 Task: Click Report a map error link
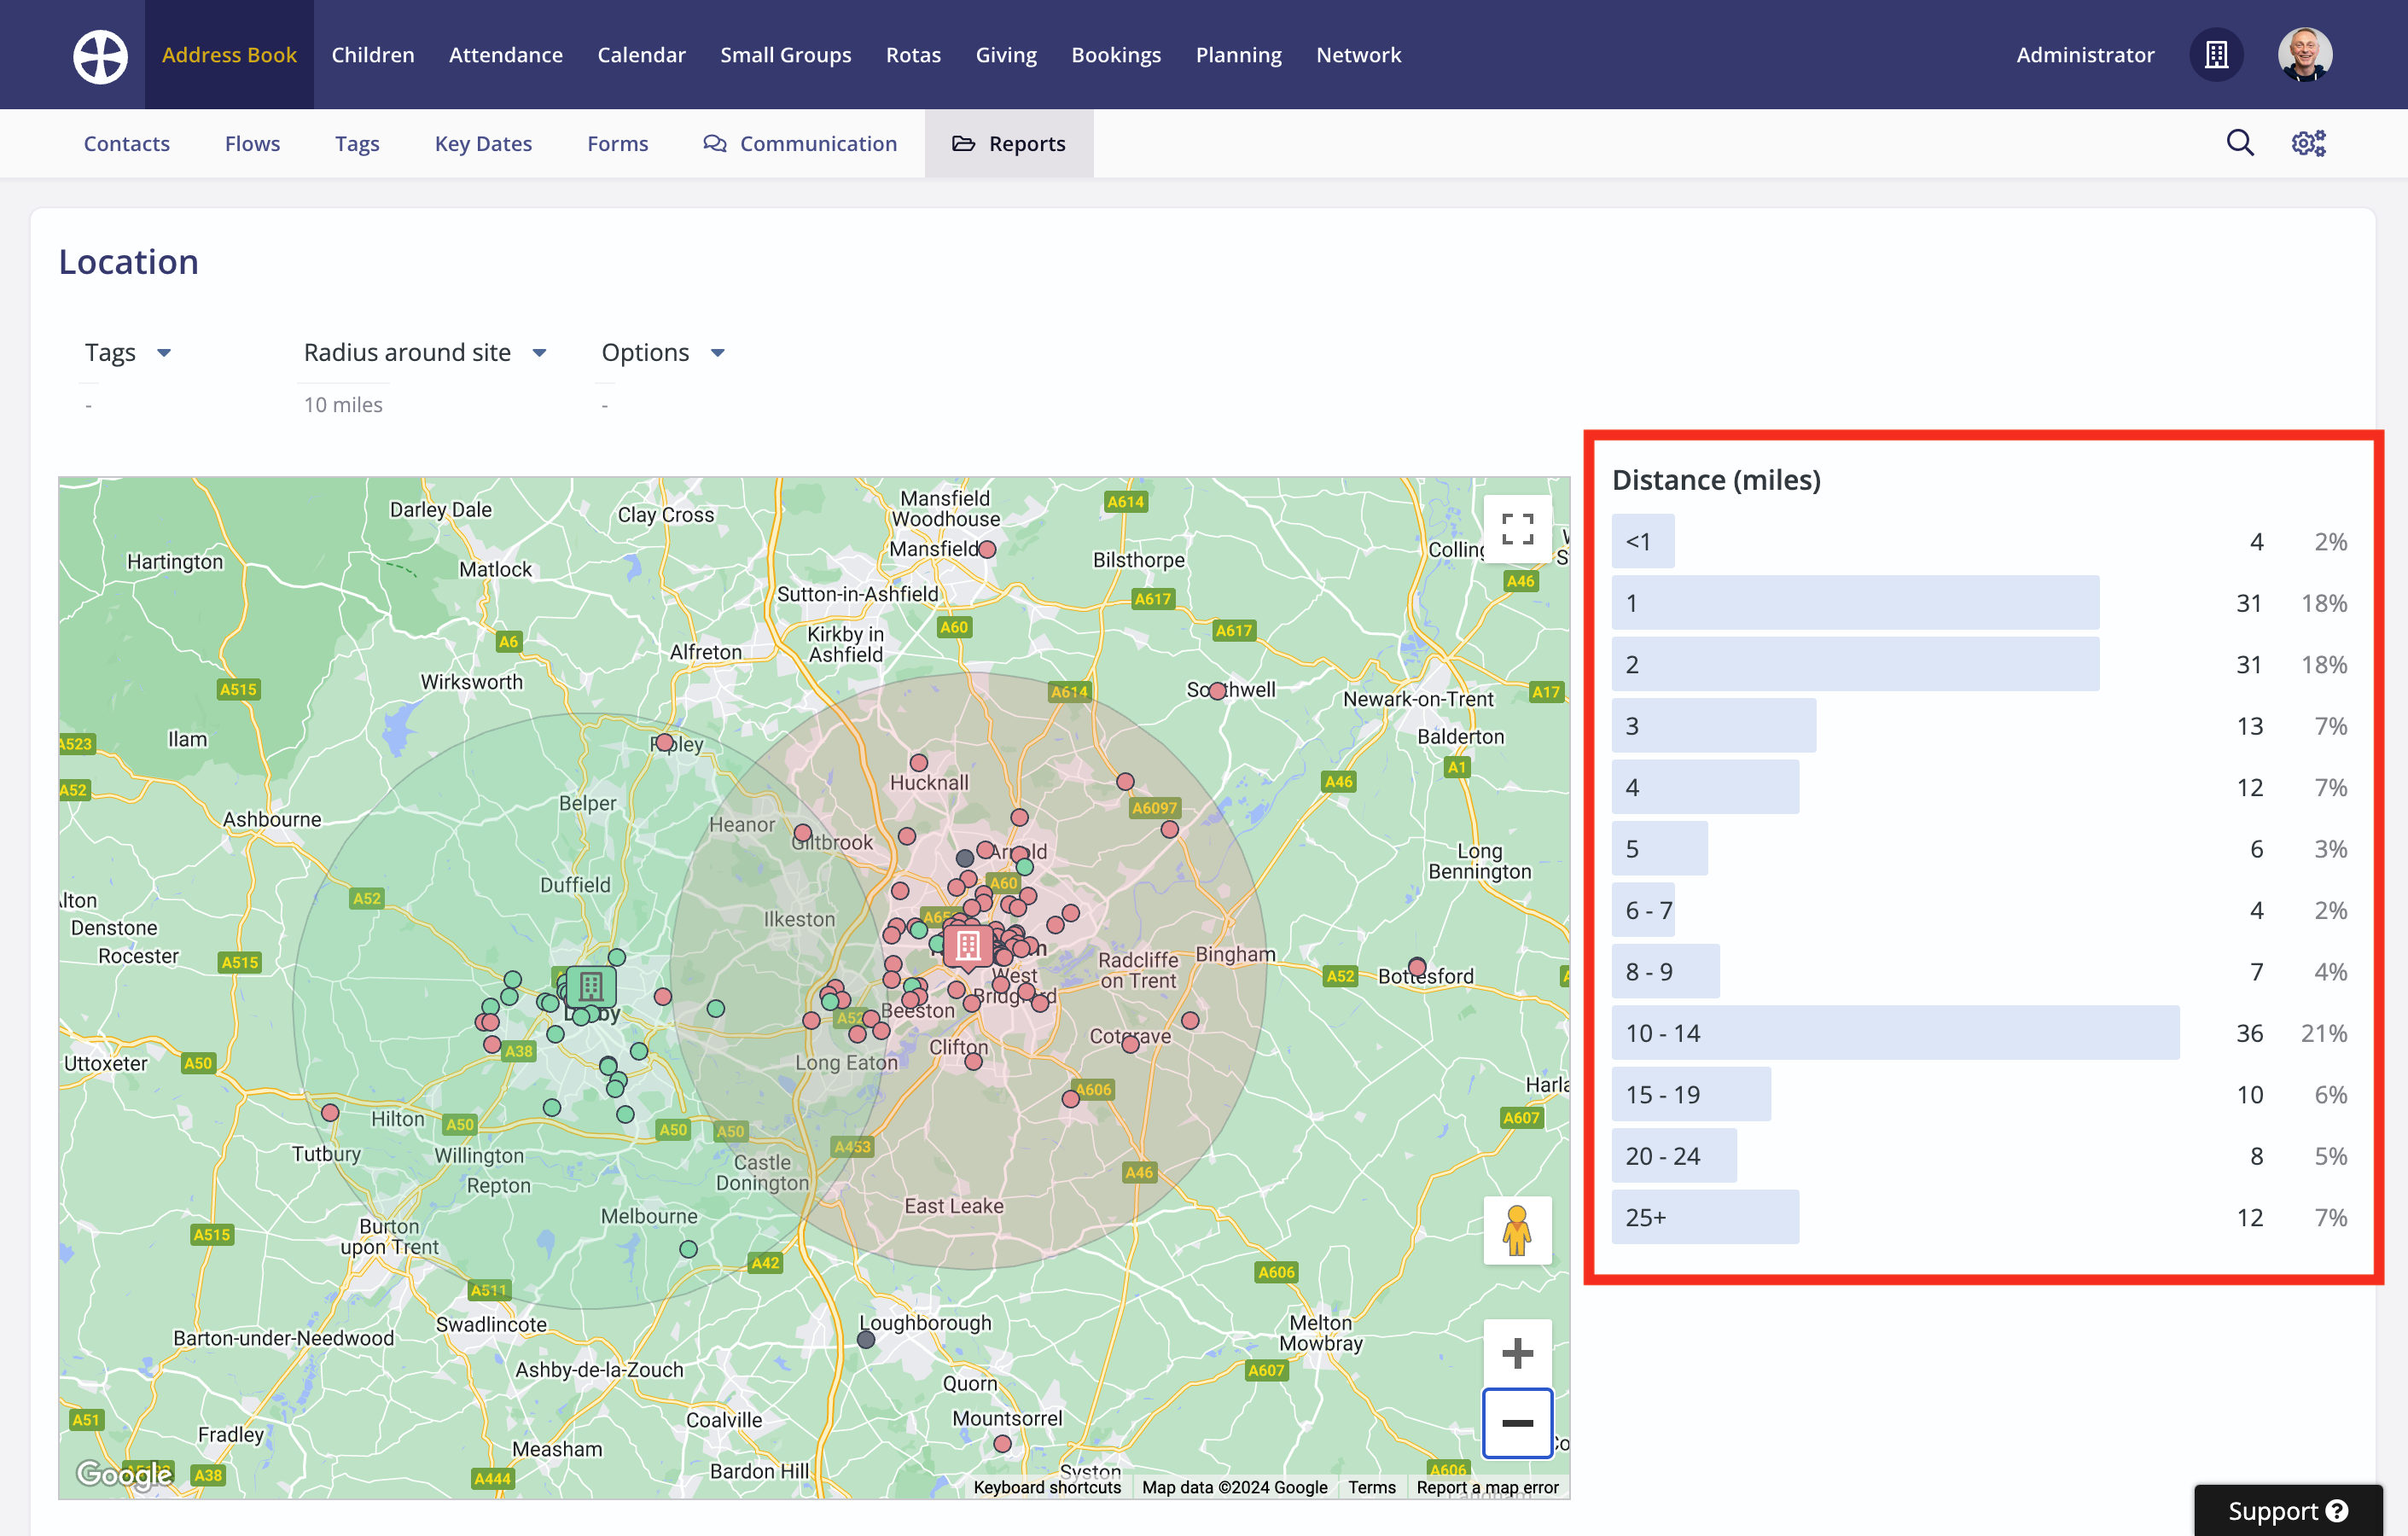point(1487,1487)
